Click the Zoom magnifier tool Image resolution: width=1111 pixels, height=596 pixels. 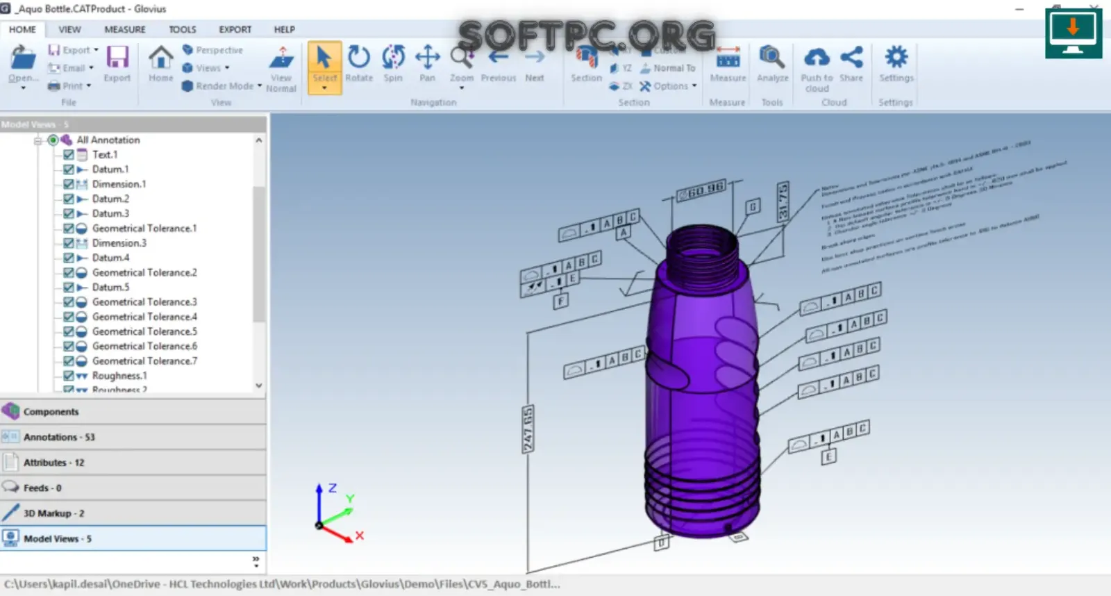pyautogui.click(x=461, y=57)
